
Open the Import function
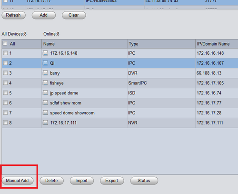click(x=81, y=181)
